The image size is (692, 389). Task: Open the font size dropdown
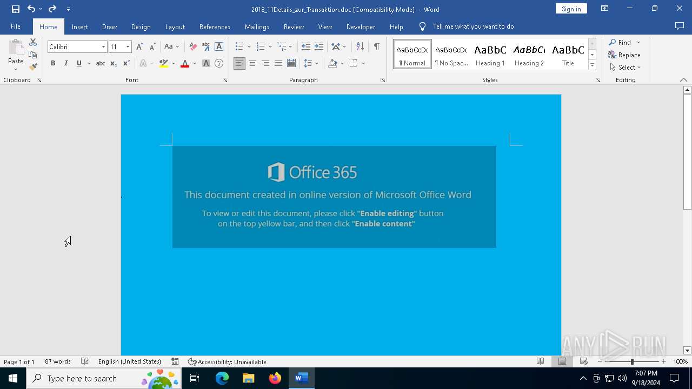pos(128,47)
